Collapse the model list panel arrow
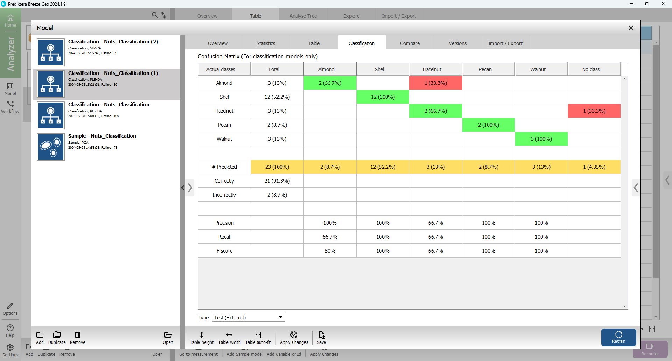The width and height of the screenshot is (672, 361). click(183, 188)
